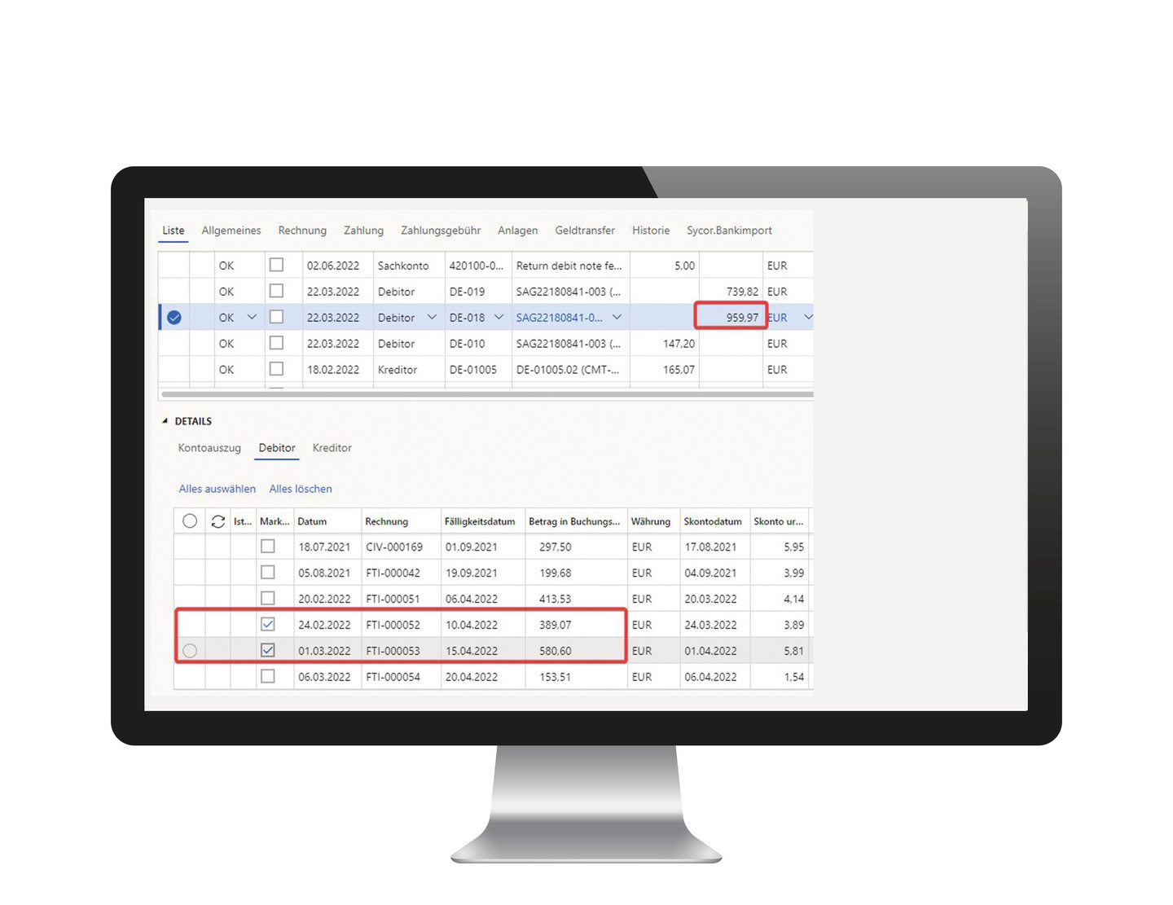
Task: Click the 420100-0... account cell
Action: coord(477,266)
